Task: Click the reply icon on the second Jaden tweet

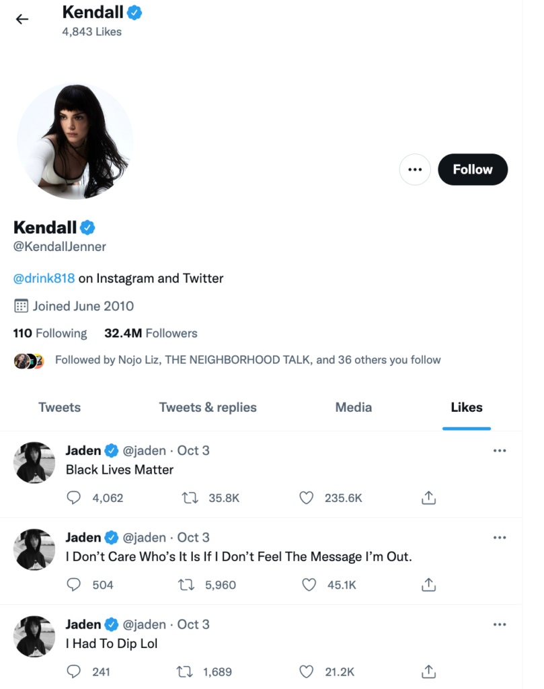Action: click(x=73, y=585)
